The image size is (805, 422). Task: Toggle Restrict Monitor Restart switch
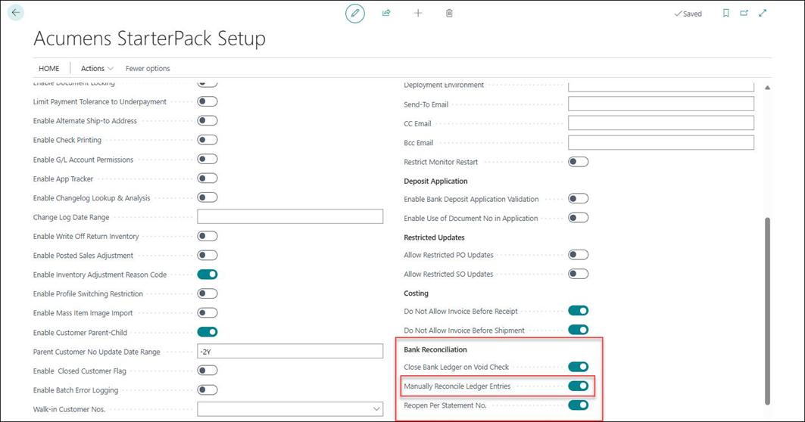click(578, 162)
